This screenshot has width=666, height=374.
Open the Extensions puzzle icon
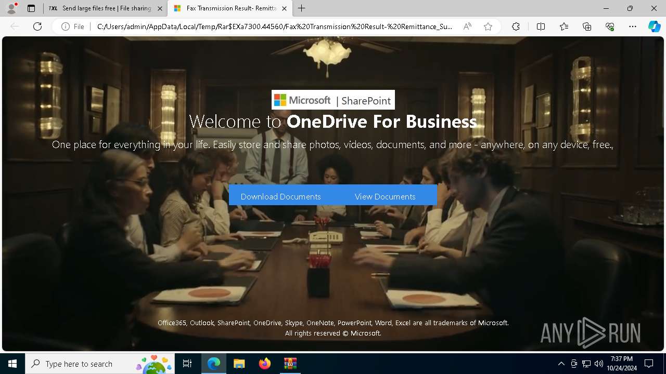pyautogui.click(x=516, y=26)
